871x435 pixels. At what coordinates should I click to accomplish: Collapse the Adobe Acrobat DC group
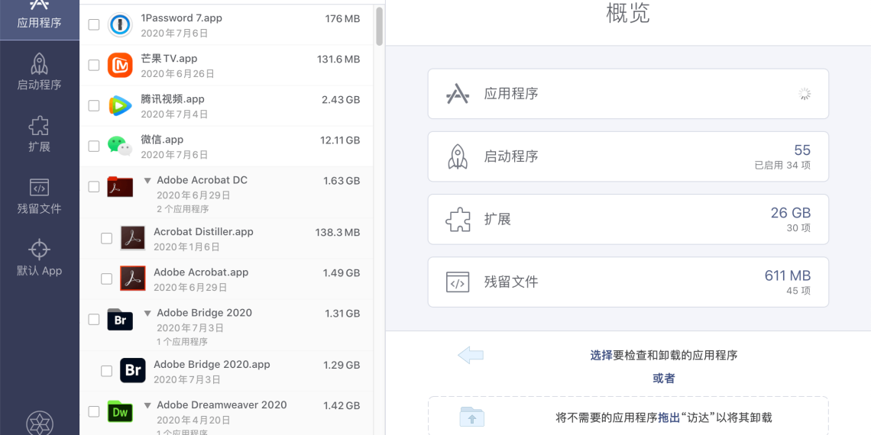point(147,181)
